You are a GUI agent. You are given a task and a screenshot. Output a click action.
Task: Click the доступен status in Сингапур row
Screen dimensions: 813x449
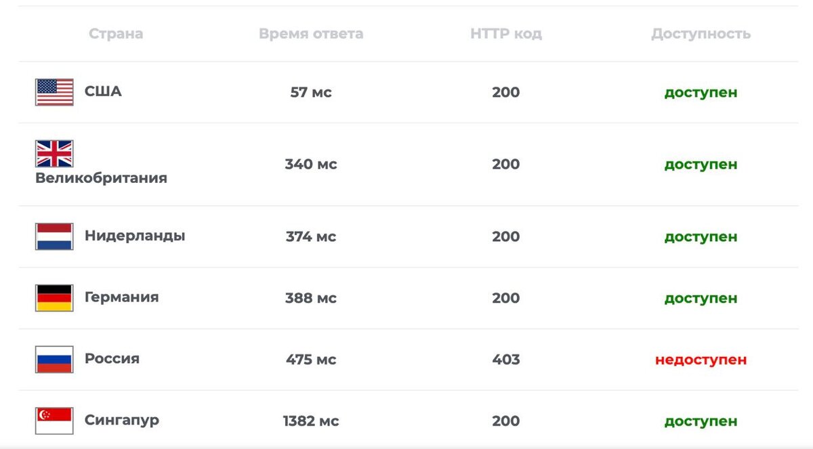(x=701, y=421)
